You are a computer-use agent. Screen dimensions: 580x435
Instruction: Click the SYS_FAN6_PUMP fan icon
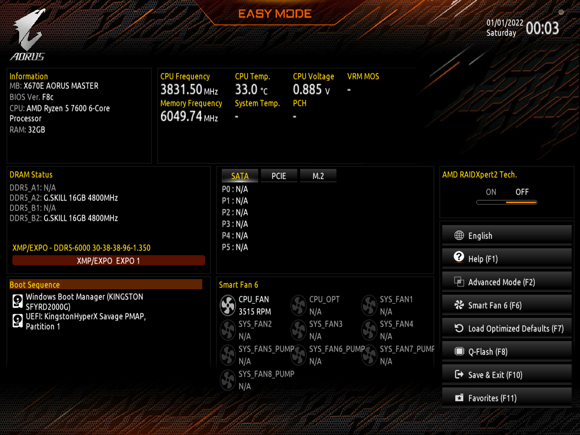[299, 355]
